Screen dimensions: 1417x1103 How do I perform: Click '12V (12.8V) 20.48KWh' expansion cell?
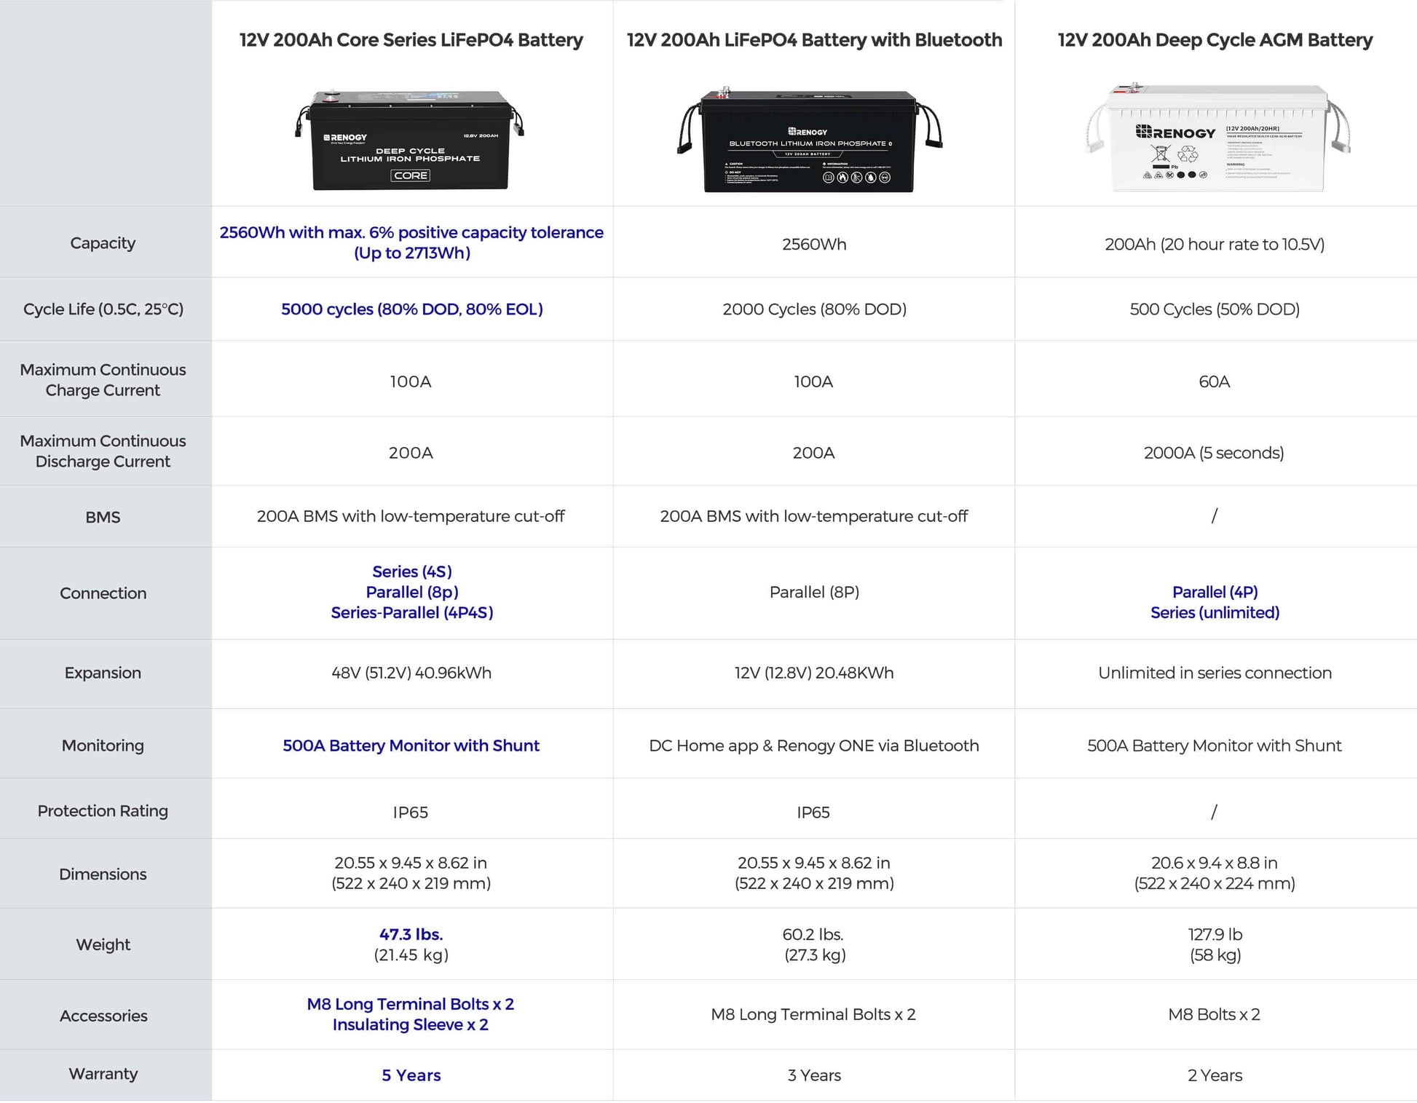[x=814, y=673]
